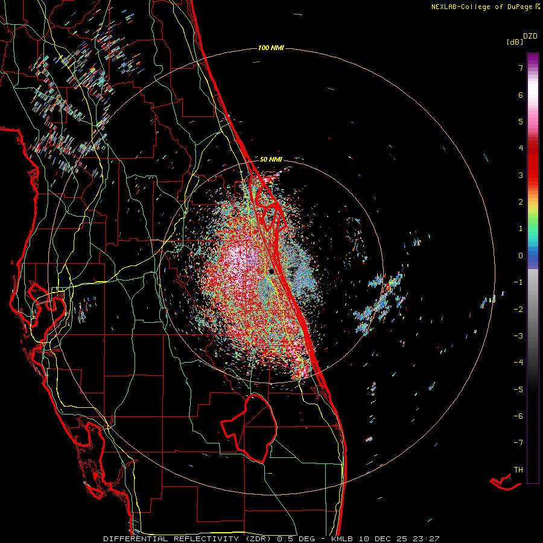543x543 pixels.
Task: Click the [dB] unit label
Action: [515, 42]
